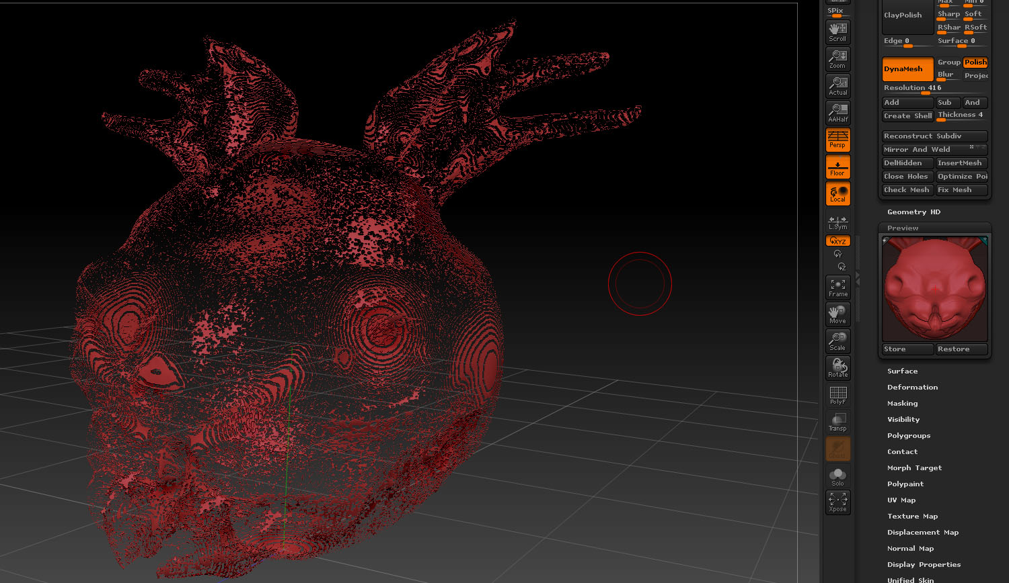
Task: Adjust the RSoft slider
Action: coord(975,28)
